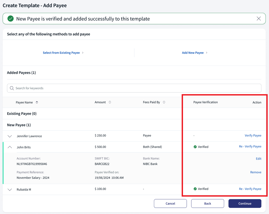Viewport: 269px width, 214px height.
Task: Click Both (Shared) fees value
Action: [x=152, y=147]
